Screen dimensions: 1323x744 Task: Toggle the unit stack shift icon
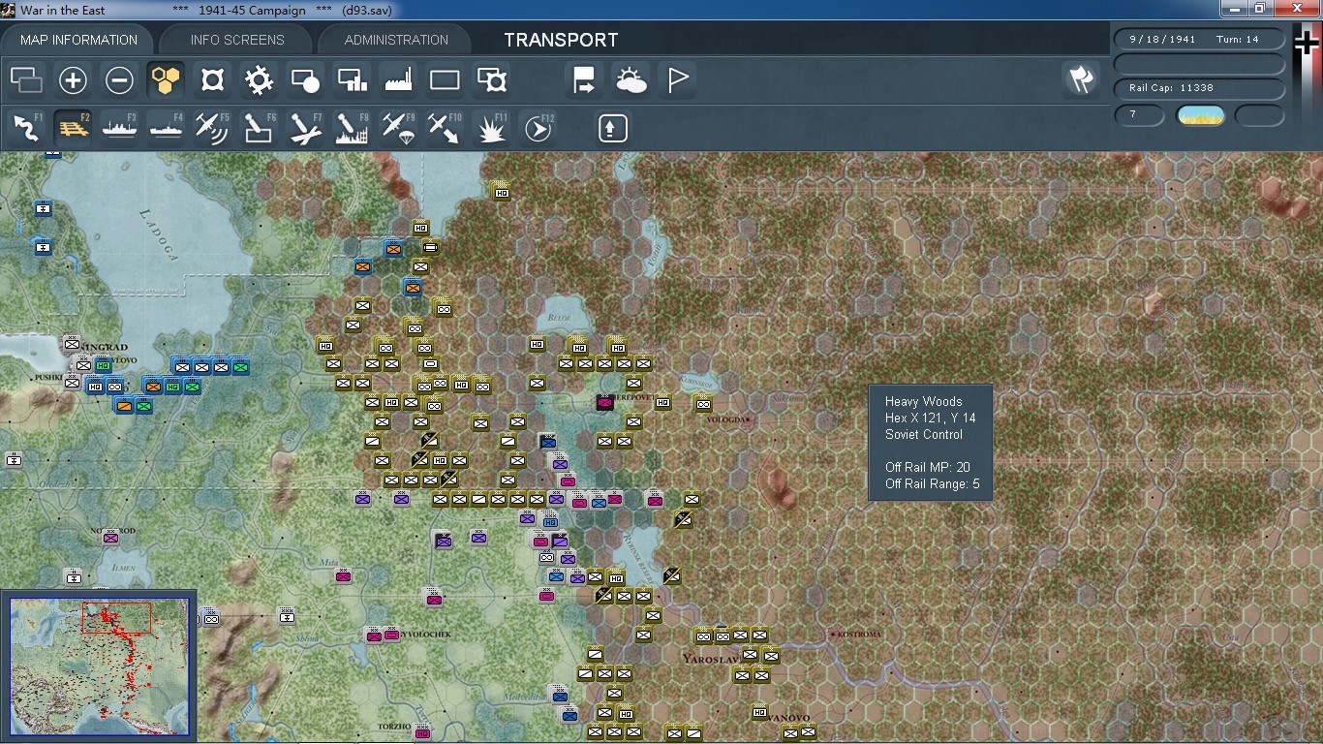26,79
